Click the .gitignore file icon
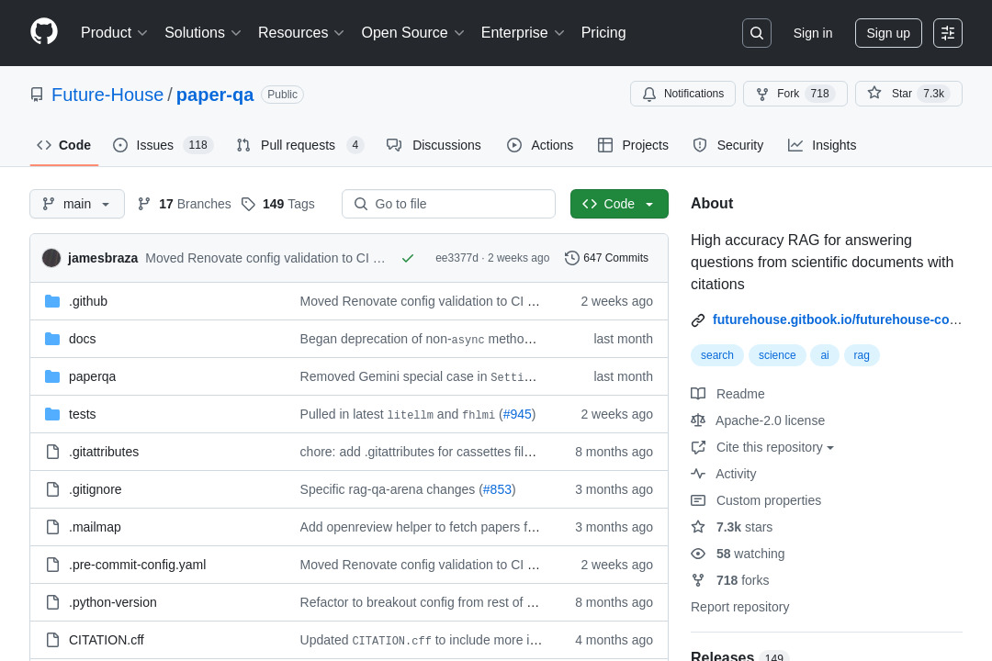Image resolution: width=992 pixels, height=661 pixels. [52, 489]
